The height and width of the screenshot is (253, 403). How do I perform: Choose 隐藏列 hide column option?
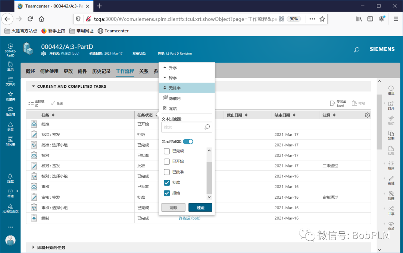[x=187, y=98]
